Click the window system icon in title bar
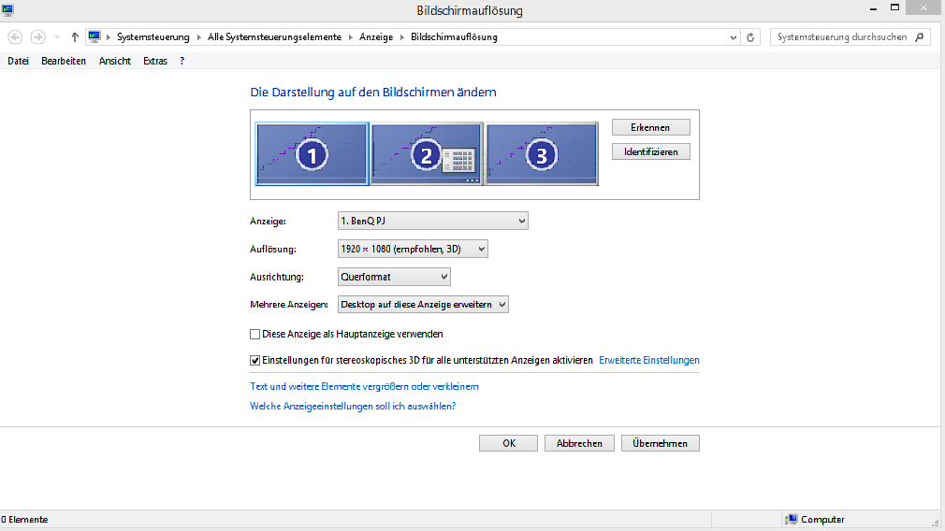 click(7, 9)
